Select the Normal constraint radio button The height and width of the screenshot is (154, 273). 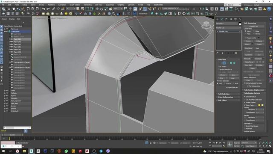254,34
